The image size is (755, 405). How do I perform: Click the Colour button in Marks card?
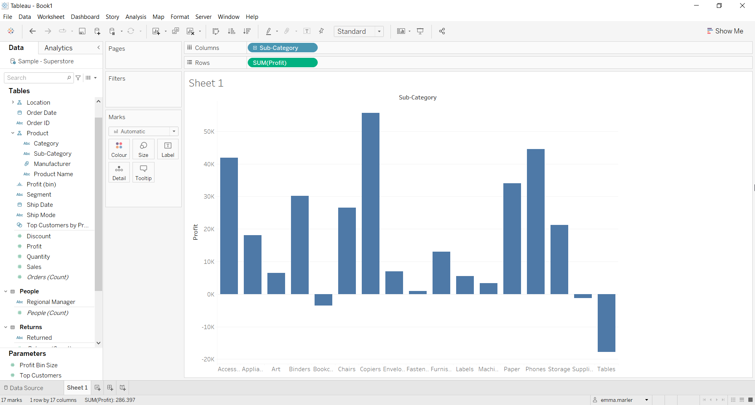[119, 149]
